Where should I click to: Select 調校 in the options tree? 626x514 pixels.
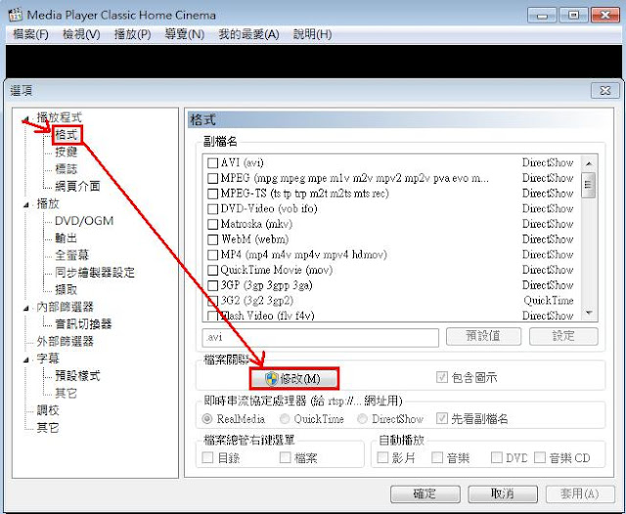coord(48,410)
